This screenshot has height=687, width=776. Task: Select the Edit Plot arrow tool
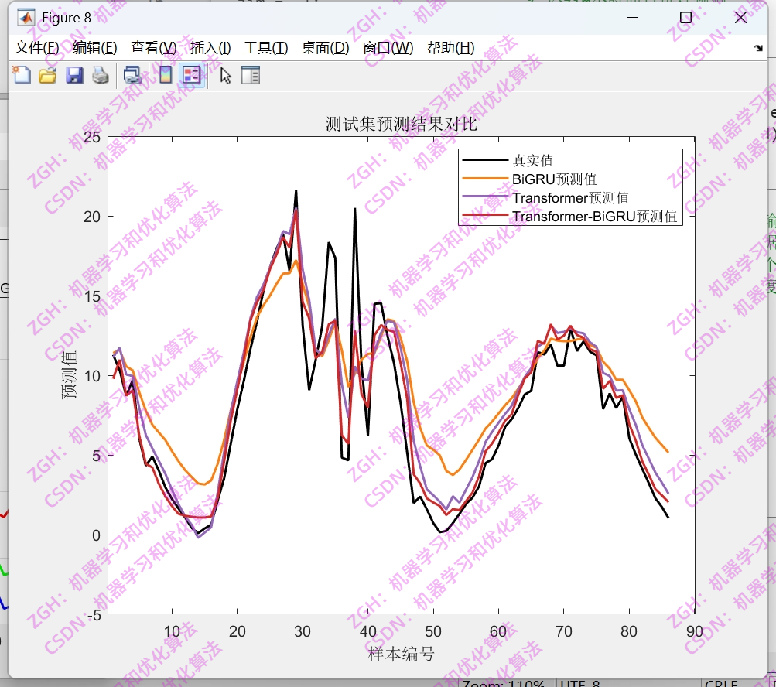(x=226, y=75)
